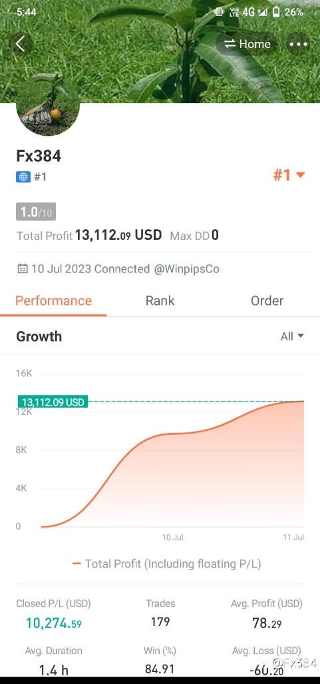Tap the Total Profit 13,112.09 USD figure
320x684 pixels.
118,235
